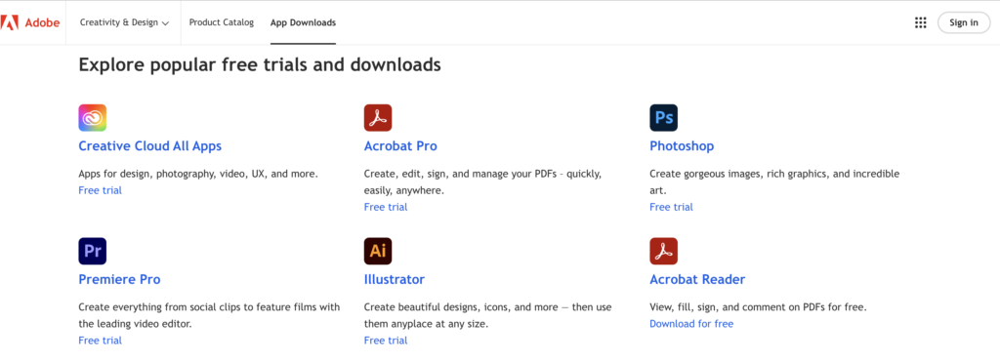
Task: Click the Photoshop Ps icon
Action: pyautogui.click(x=664, y=118)
